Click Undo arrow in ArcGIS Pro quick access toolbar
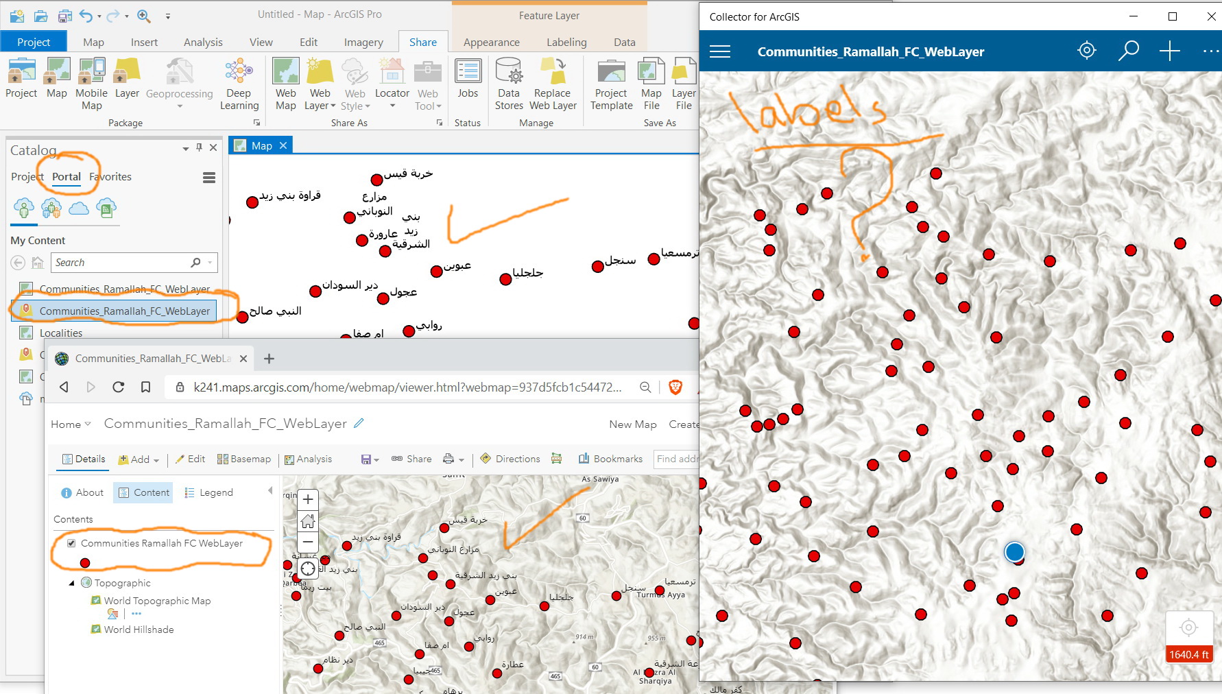1222x694 pixels. point(86,14)
